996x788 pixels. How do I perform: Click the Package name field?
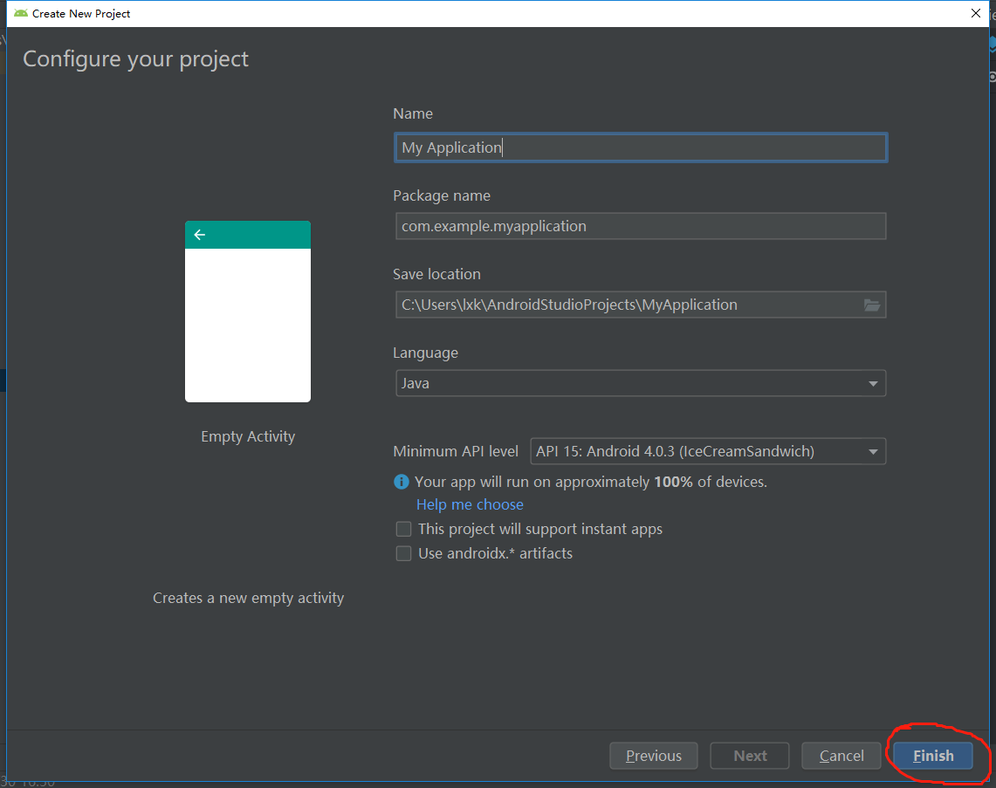(641, 227)
